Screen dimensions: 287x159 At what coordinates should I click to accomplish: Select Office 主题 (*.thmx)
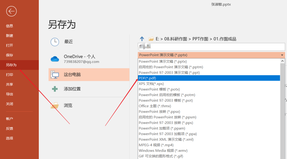pyautogui.click(x=209, y=106)
